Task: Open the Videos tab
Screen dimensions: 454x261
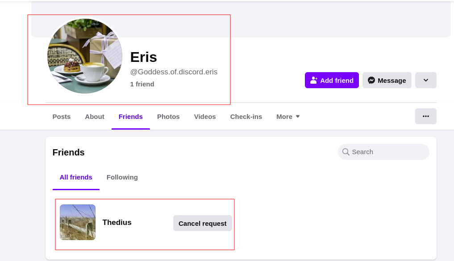Action: point(205,117)
